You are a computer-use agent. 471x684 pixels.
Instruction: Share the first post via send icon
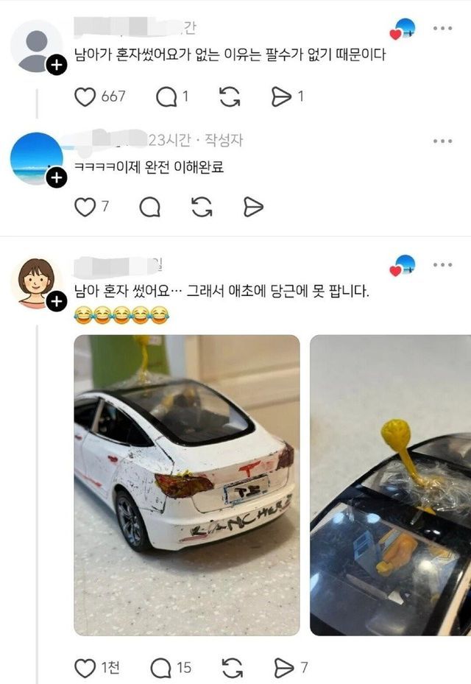[281, 97]
